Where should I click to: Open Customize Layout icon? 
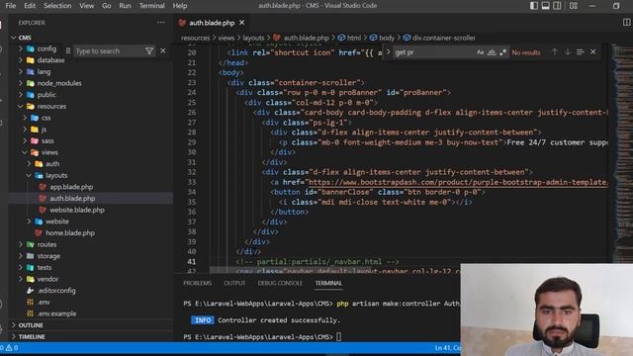click(574, 6)
